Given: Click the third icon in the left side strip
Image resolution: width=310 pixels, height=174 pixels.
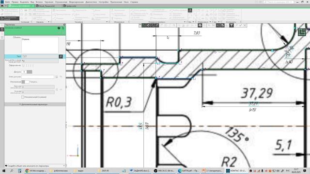Looking at the screenshot, I should click(2, 33).
